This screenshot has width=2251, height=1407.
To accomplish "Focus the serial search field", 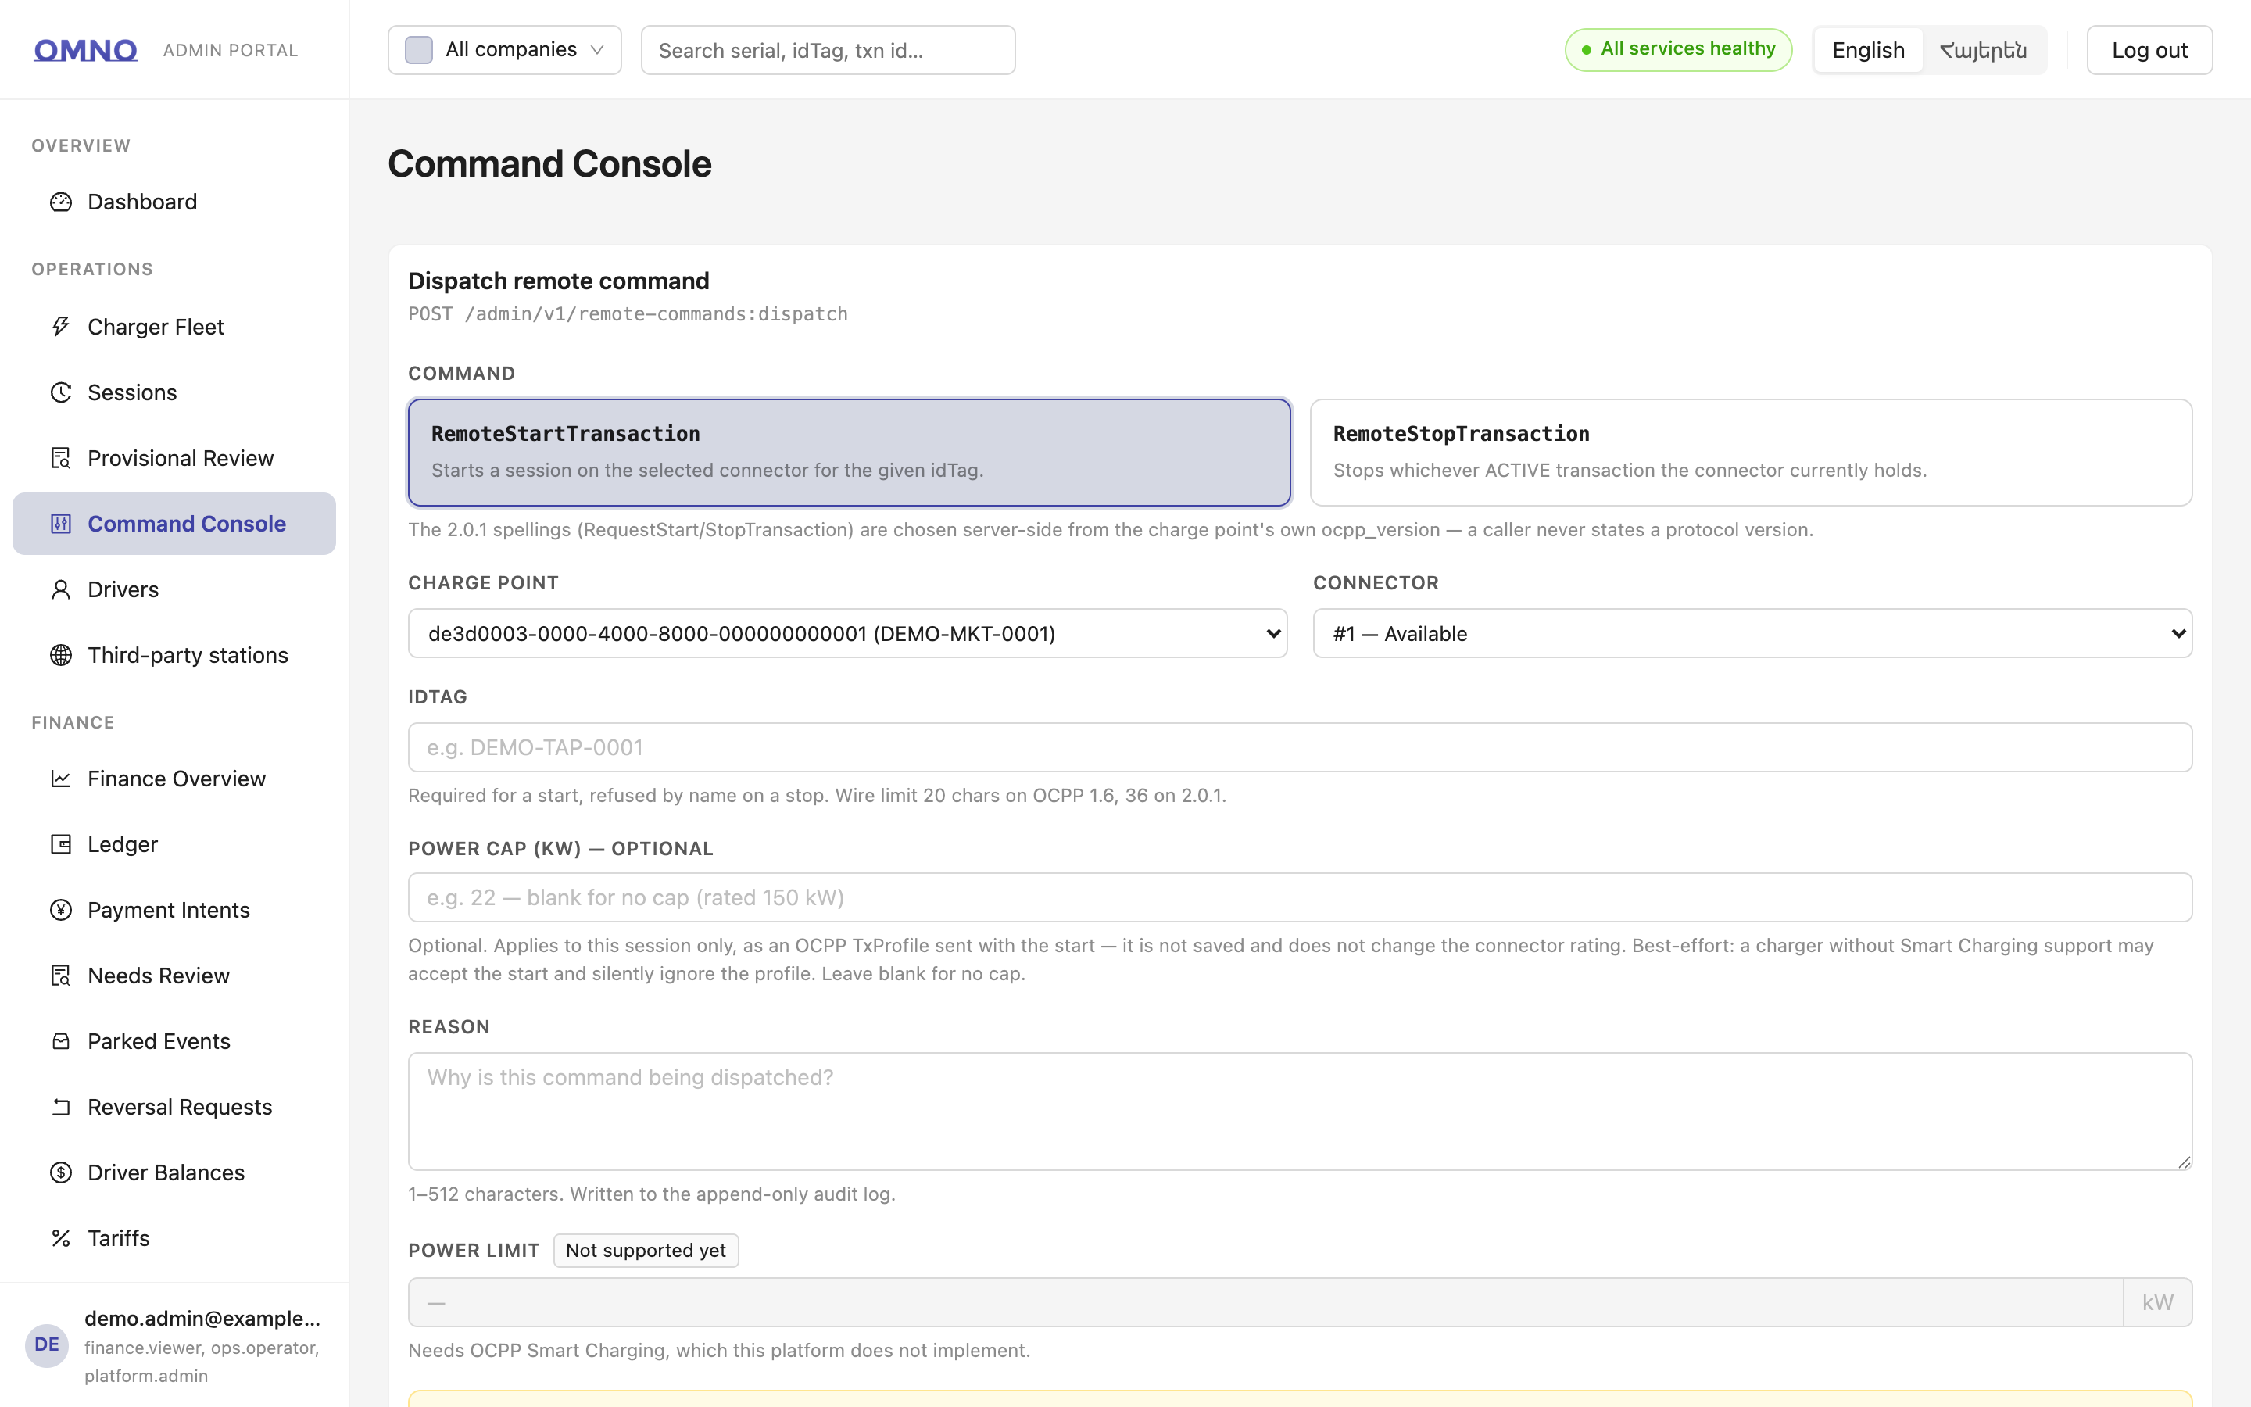I will pos(828,50).
